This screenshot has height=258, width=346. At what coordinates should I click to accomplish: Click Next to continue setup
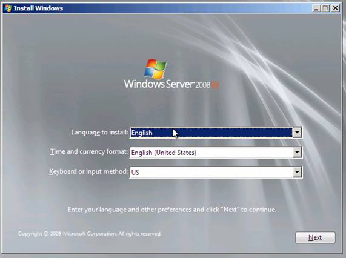[x=315, y=237]
